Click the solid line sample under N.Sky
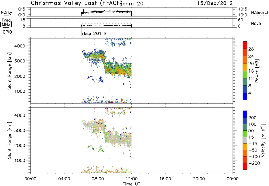 pos(6,16)
